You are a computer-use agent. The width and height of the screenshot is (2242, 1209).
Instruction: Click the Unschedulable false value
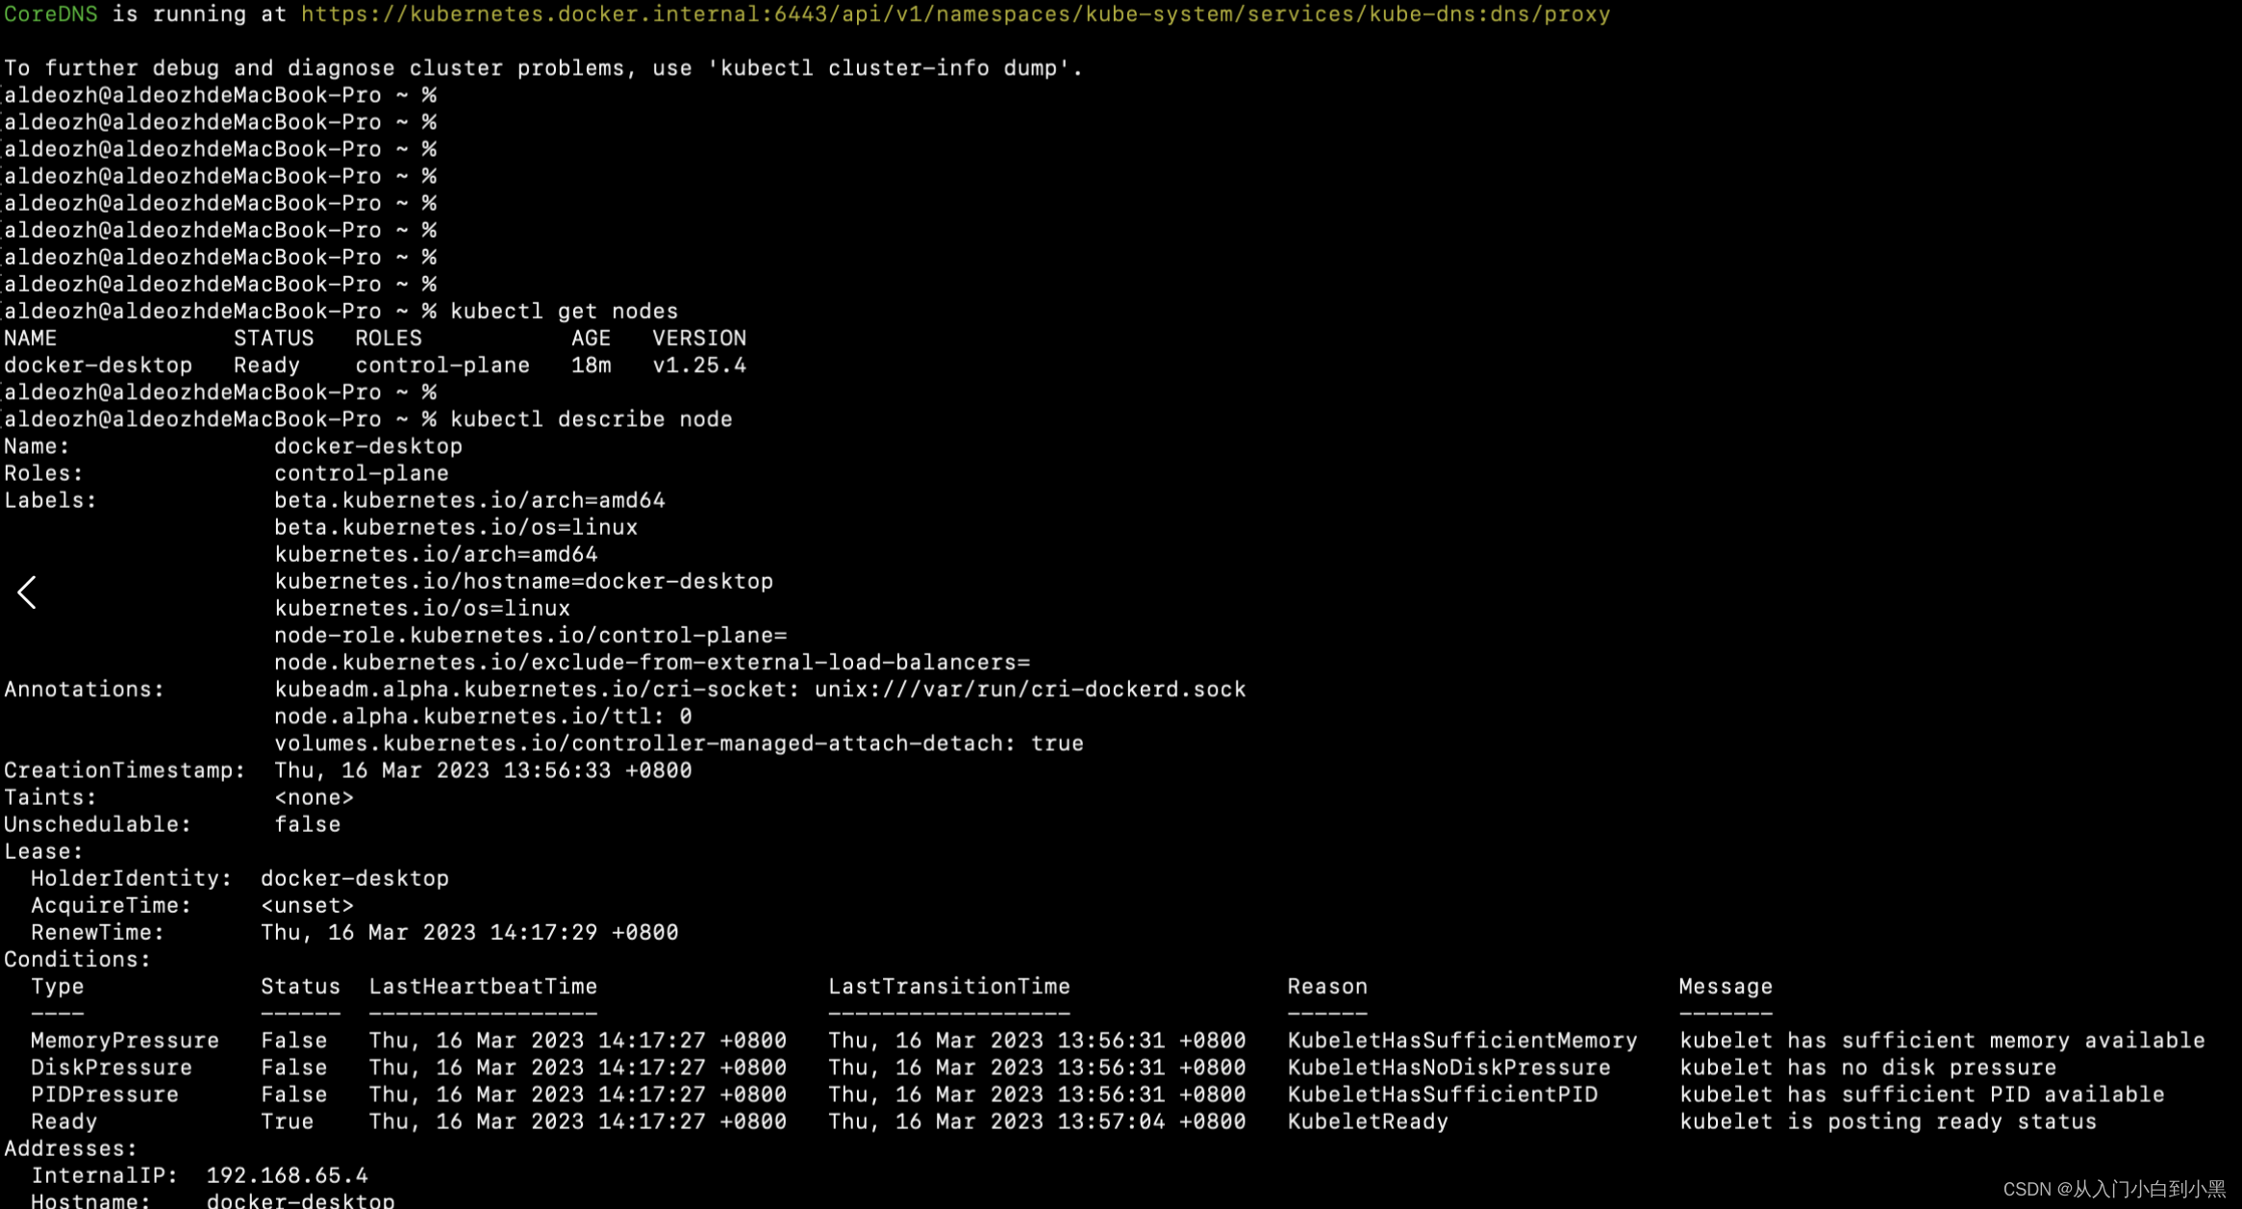coord(307,824)
